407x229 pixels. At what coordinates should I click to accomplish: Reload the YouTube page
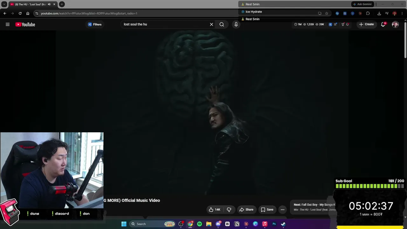pos(20,13)
